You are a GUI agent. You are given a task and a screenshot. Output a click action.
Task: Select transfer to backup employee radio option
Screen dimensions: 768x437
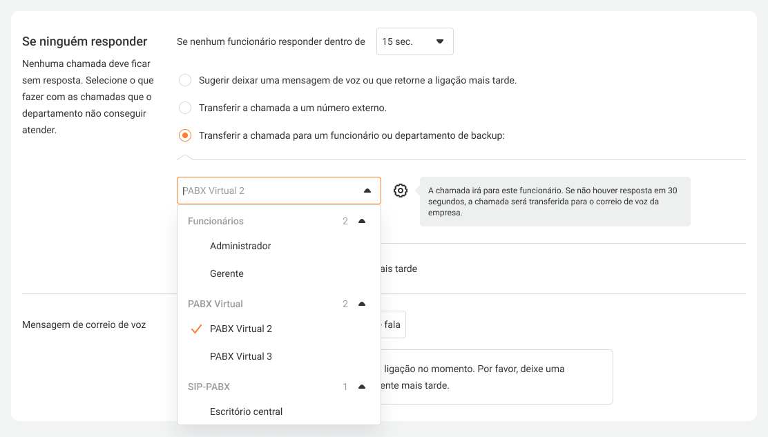pyautogui.click(x=185, y=135)
